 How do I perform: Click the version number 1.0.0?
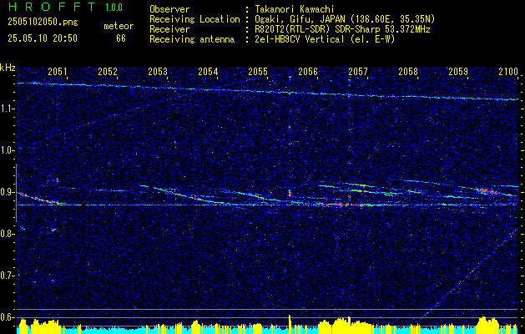pos(114,7)
